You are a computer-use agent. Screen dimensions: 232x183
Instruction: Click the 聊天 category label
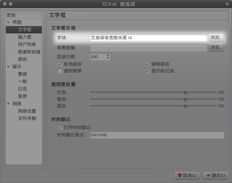click(x=17, y=67)
